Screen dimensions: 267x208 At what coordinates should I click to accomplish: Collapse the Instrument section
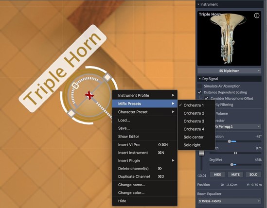coord(198,4)
